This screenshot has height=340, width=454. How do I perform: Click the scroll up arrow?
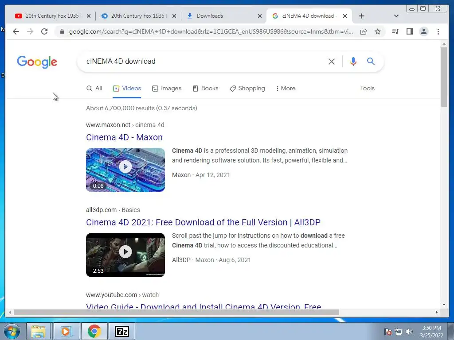click(444, 44)
